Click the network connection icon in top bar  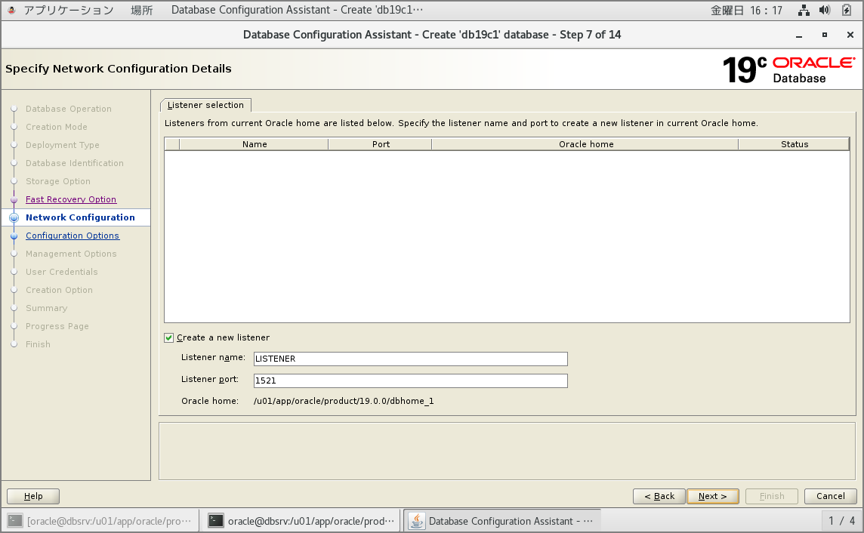tap(804, 11)
